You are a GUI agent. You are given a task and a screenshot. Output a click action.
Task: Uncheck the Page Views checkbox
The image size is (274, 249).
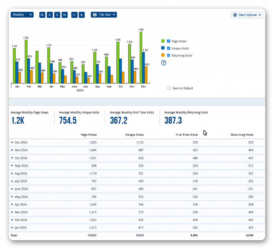coord(169,41)
